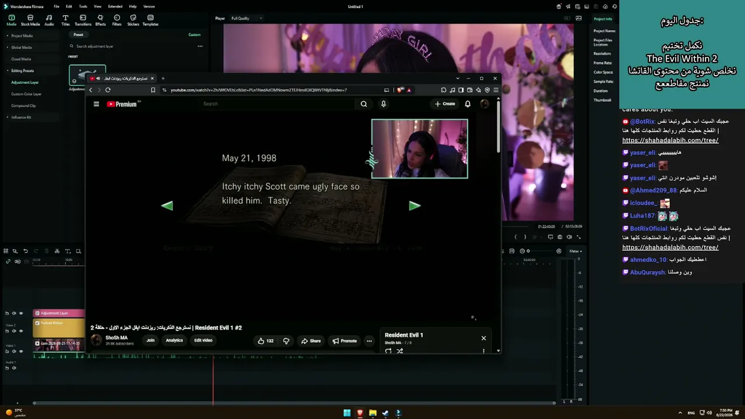Viewport: 745px width, 419px height.
Task: Click YouTube search magnifier button
Action: [364, 104]
